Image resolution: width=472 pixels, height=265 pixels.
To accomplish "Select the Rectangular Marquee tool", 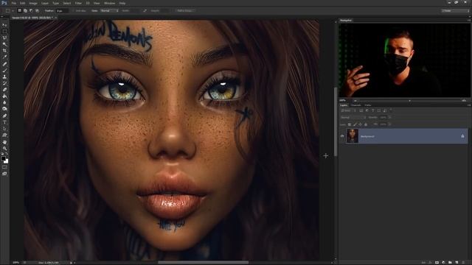I will (x=4, y=31).
